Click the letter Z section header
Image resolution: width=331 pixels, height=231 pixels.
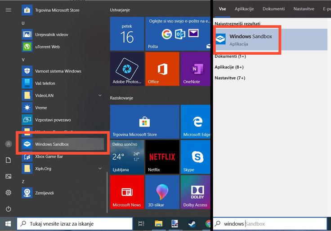23,182
